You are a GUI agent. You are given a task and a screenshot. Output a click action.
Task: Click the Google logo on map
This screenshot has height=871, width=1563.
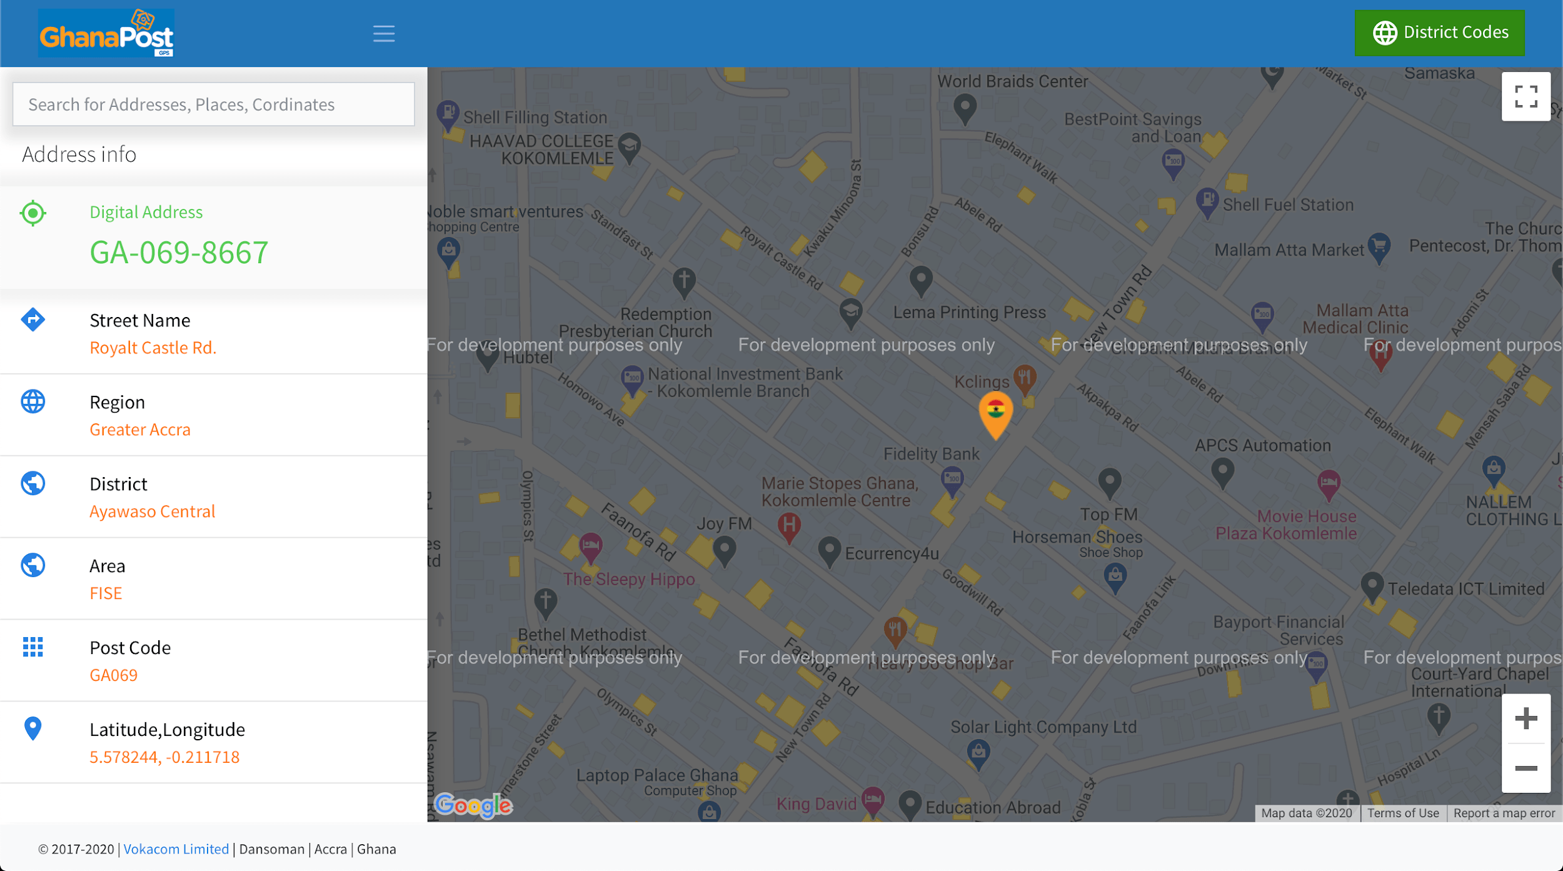click(473, 805)
